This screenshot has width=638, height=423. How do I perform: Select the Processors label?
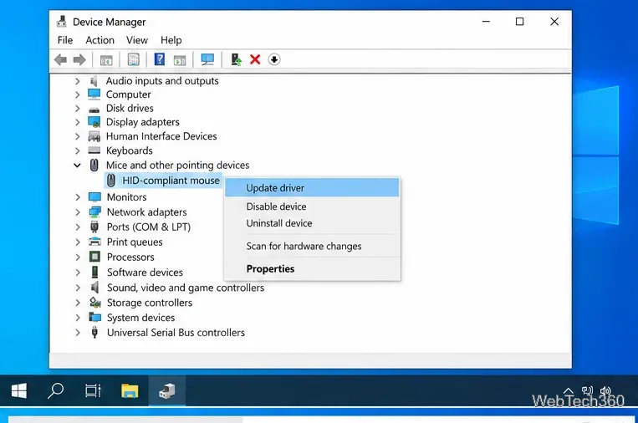130,257
